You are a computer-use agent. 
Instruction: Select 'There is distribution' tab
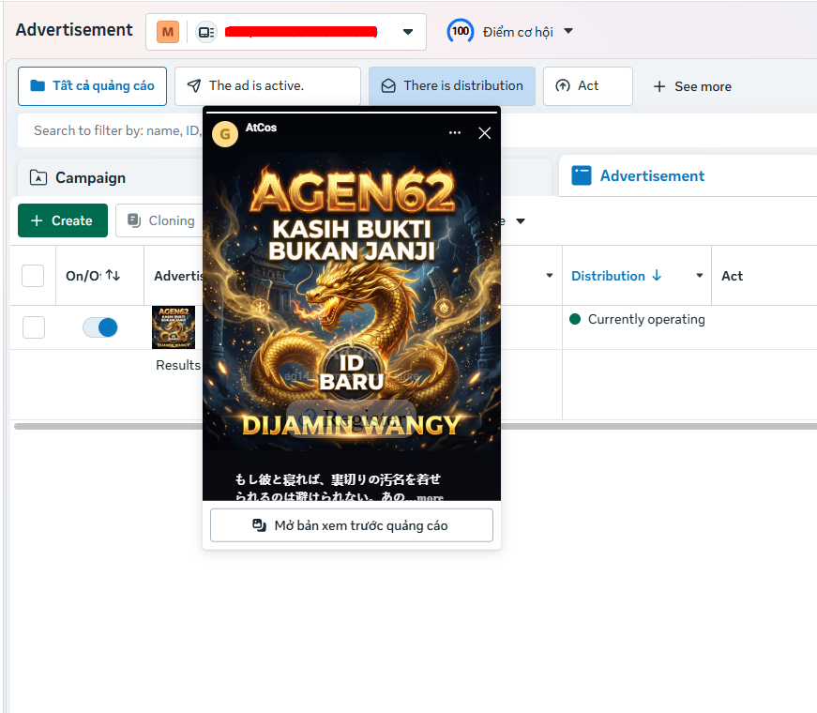click(452, 86)
